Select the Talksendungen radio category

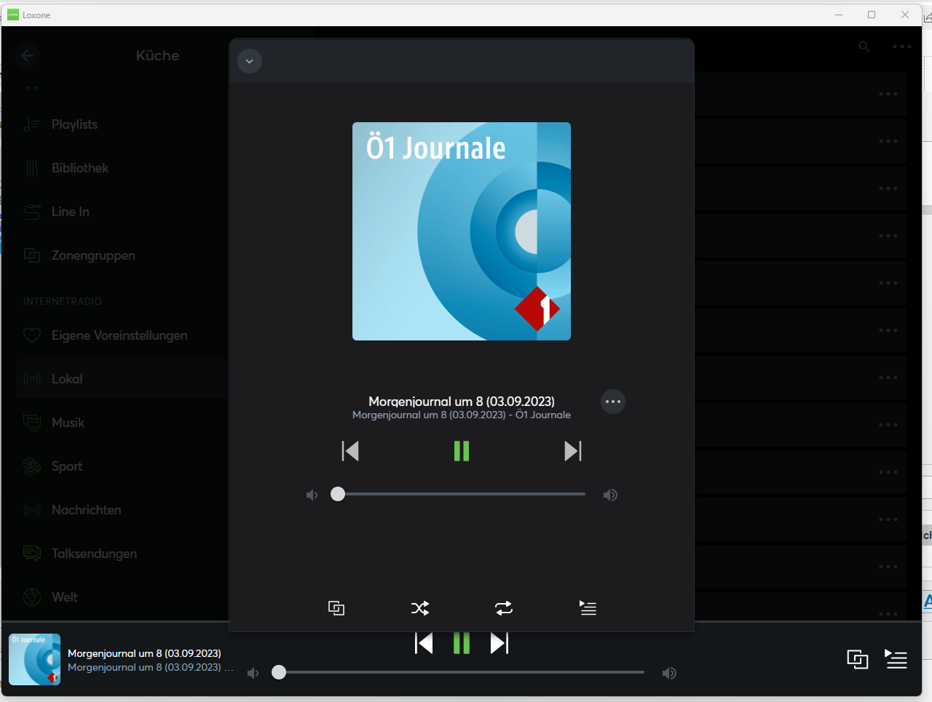(122, 554)
